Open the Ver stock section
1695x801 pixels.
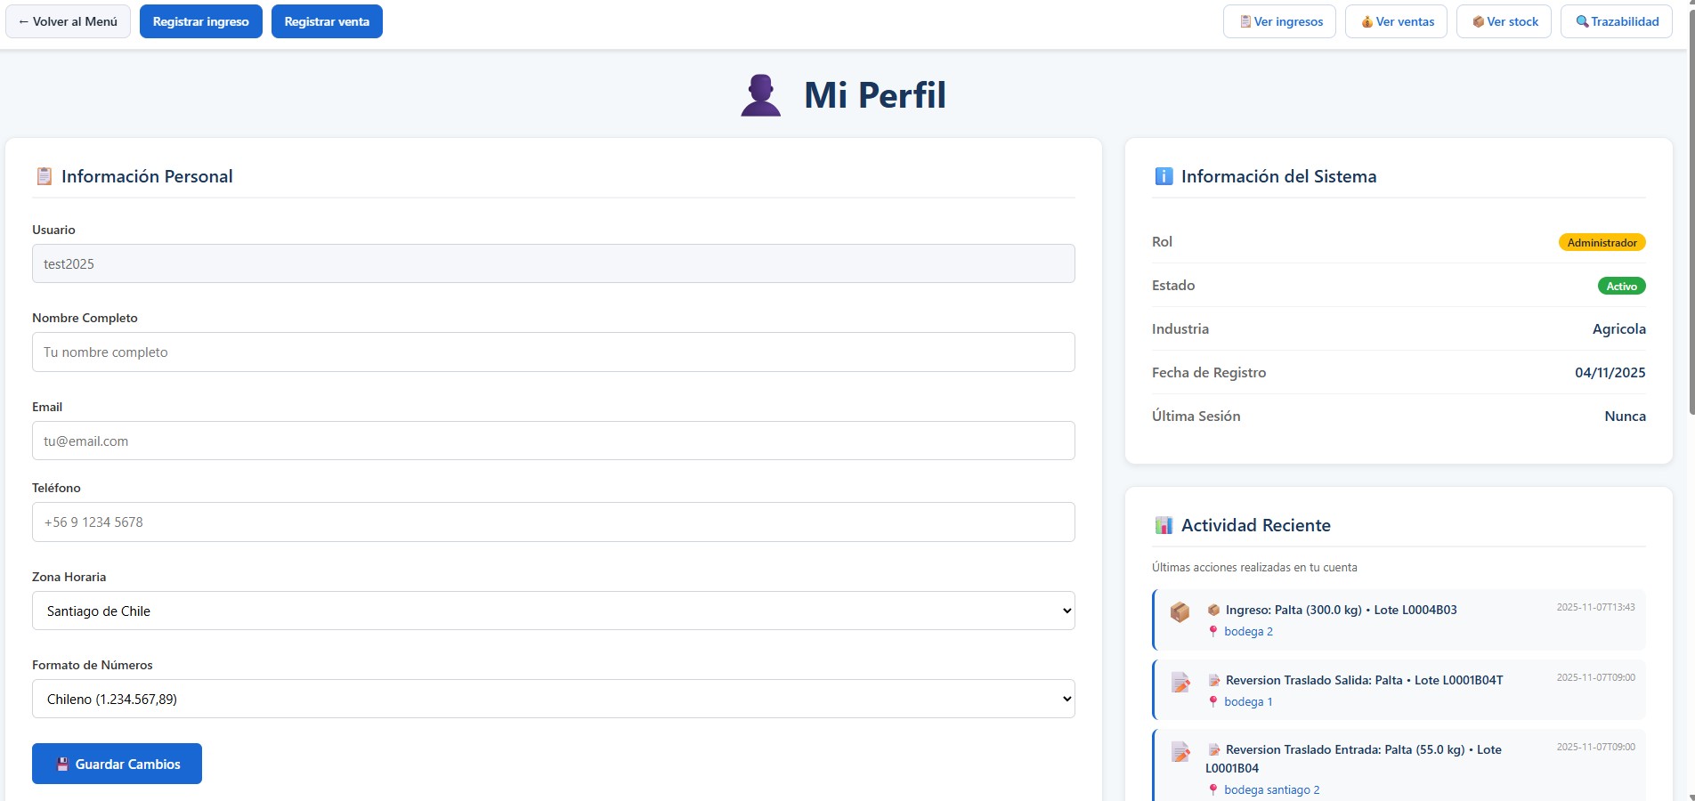[1503, 20]
